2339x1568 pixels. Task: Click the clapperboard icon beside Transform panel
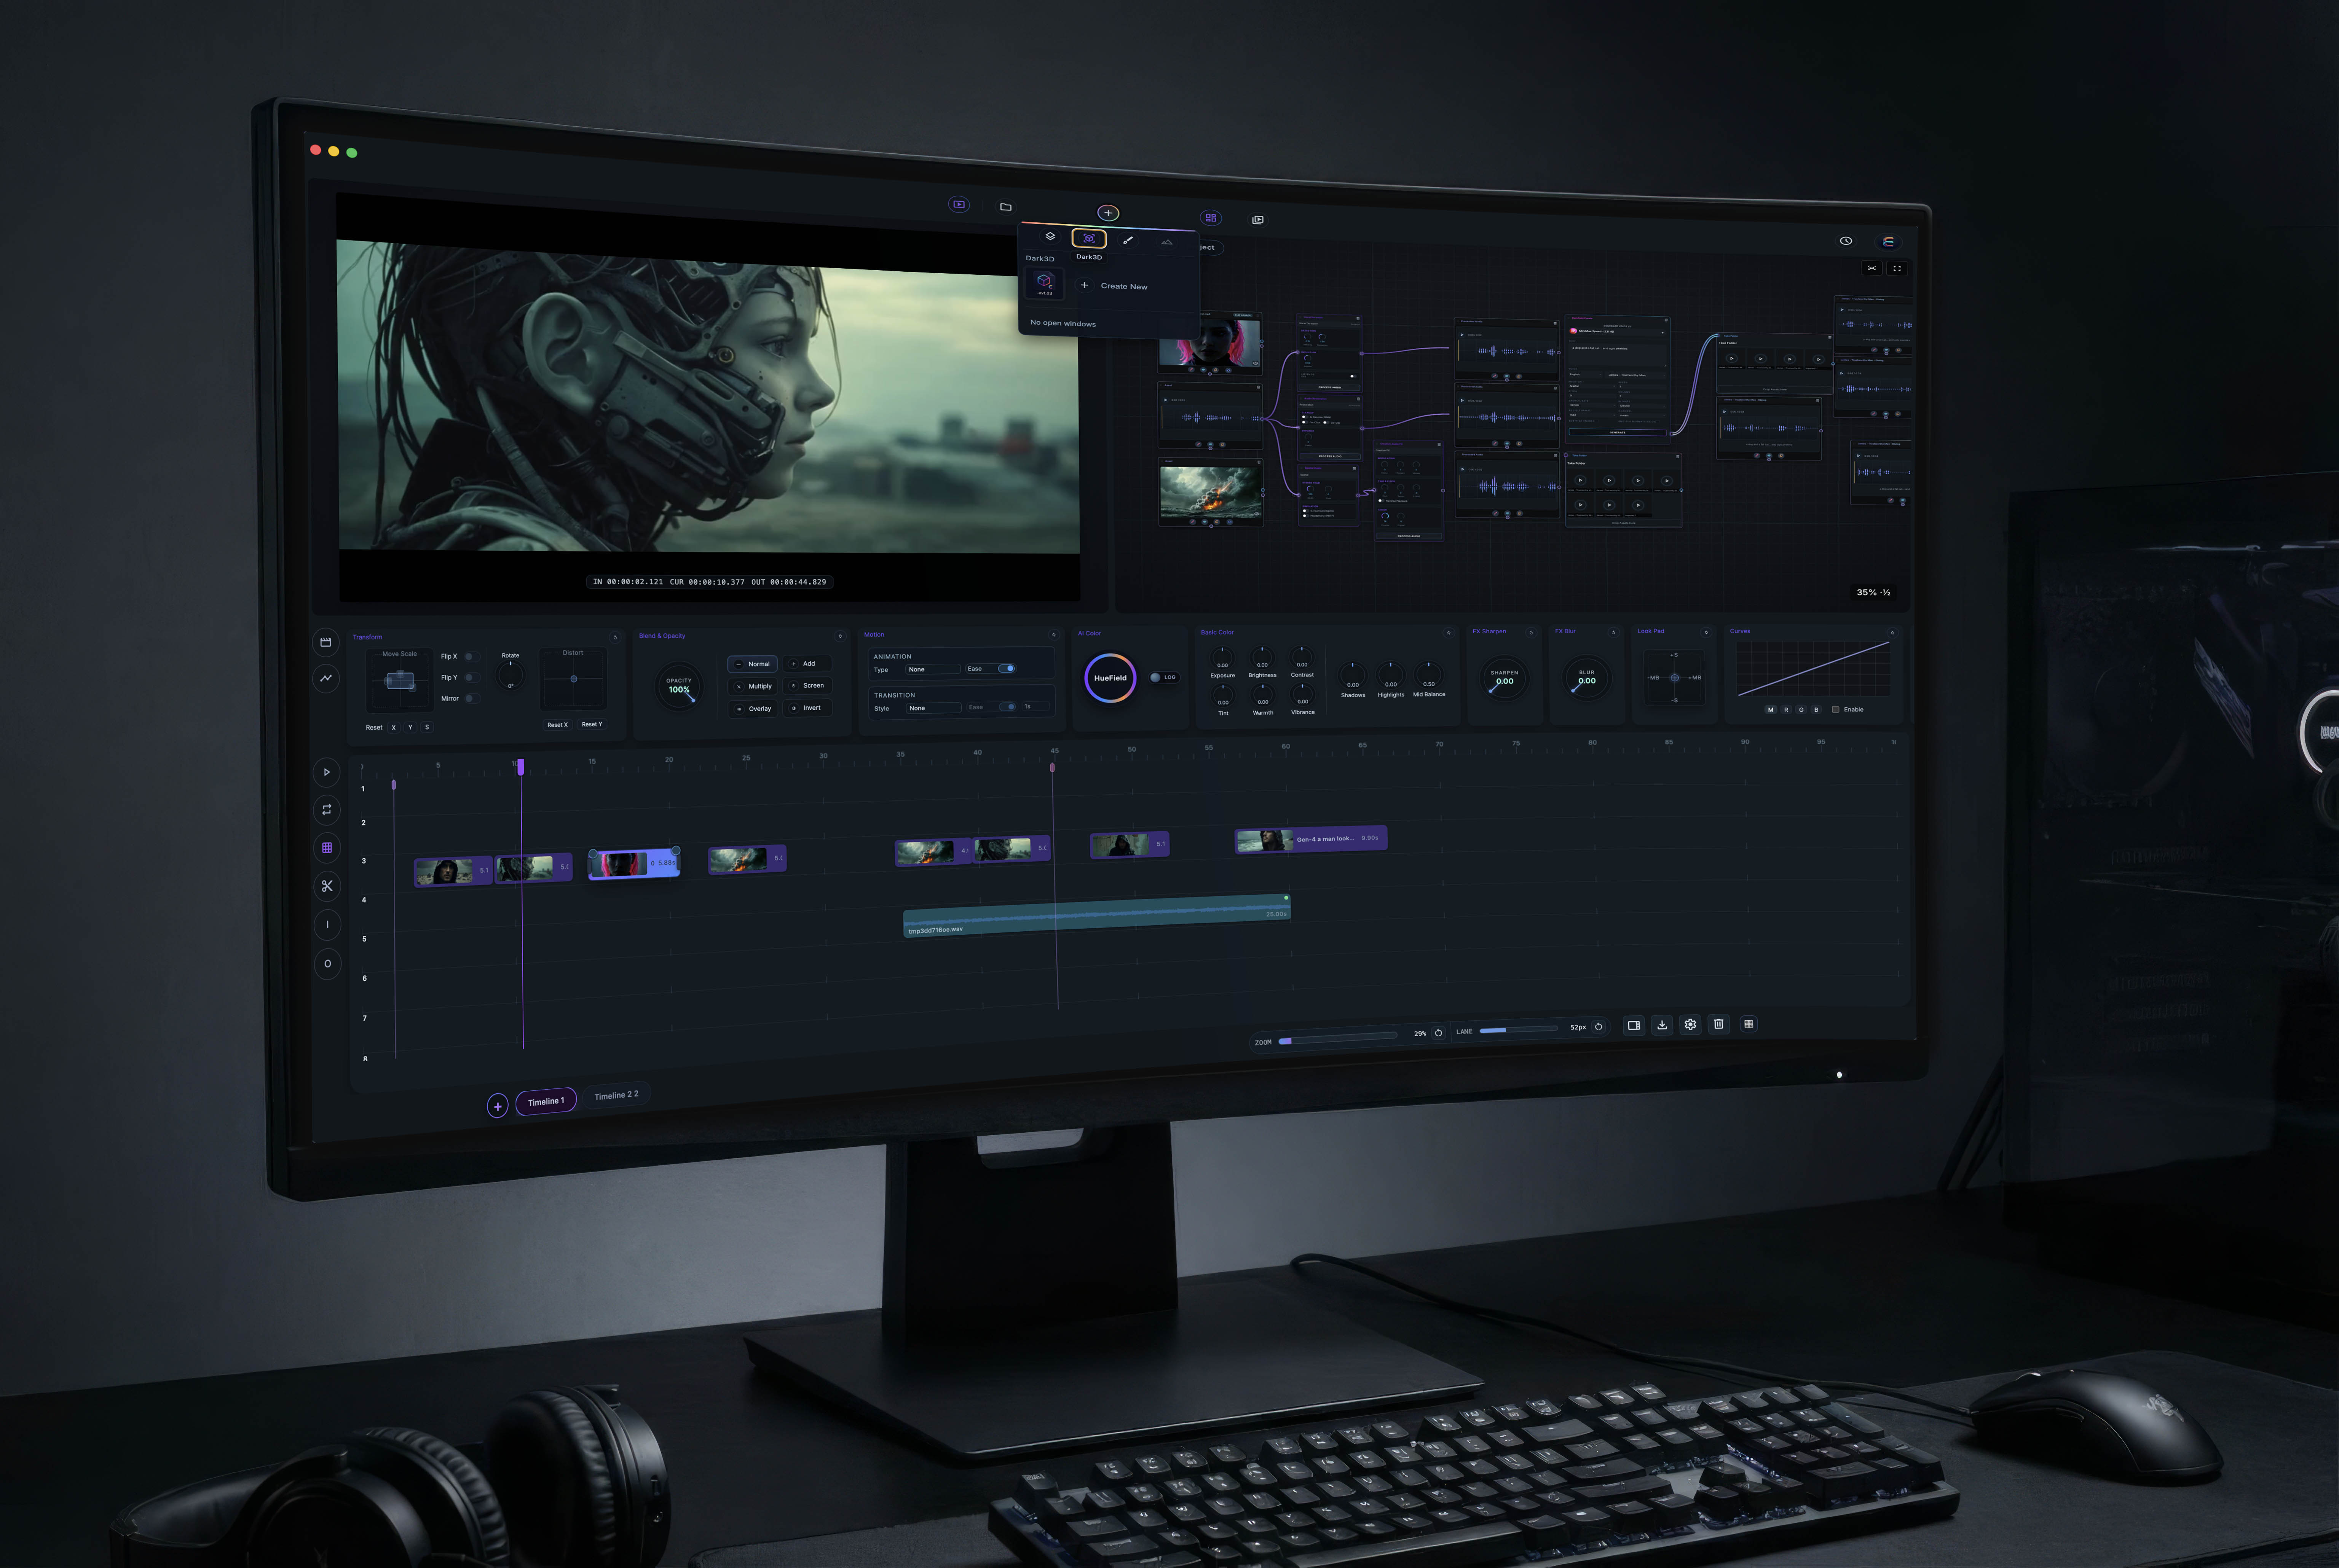(326, 642)
